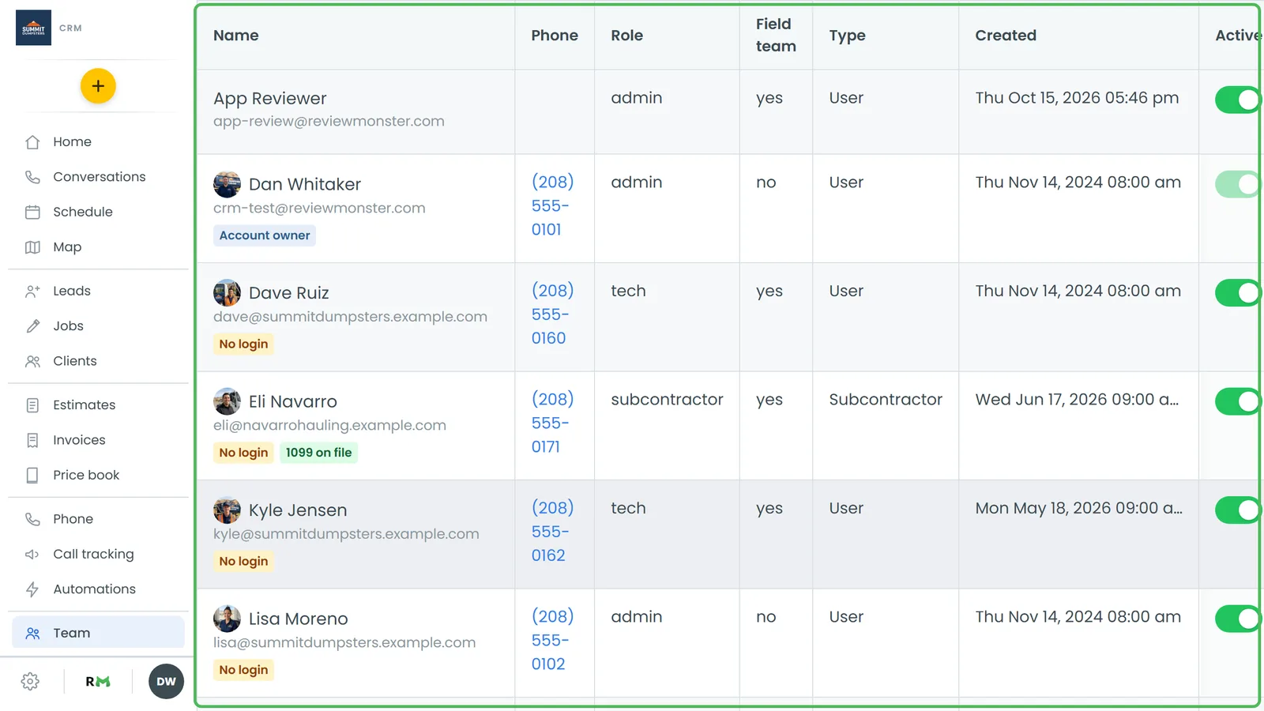Toggle Active switch for Dave Ruiz
Viewport: 1264px width, 711px height.
click(1238, 293)
